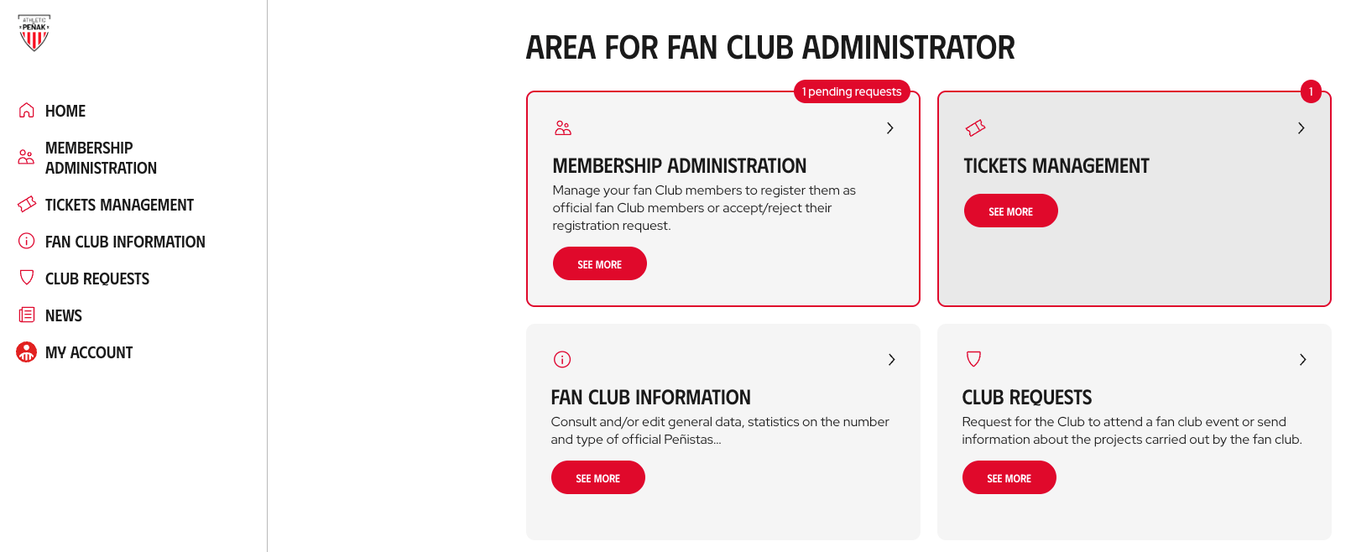Click the Athletic Peñak club logo
Viewport: 1351px width, 552px height.
[x=34, y=33]
